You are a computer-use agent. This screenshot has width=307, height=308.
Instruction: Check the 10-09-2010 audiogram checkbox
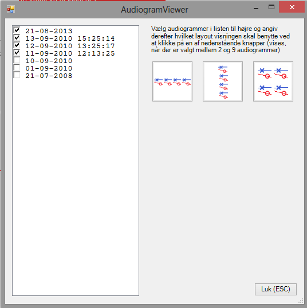[x=17, y=60]
